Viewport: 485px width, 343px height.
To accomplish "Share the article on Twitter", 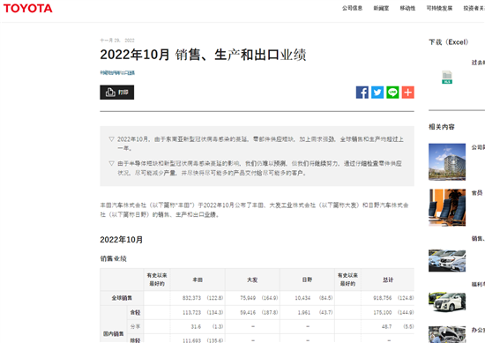I will (x=377, y=93).
